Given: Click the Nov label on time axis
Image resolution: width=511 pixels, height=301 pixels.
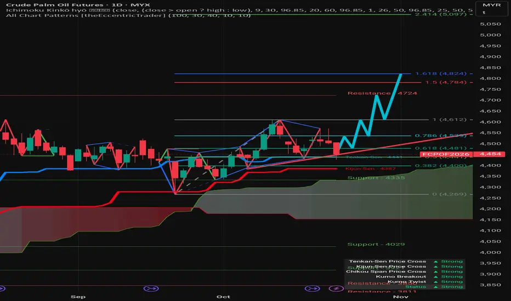Looking at the screenshot, I should click(401, 297).
